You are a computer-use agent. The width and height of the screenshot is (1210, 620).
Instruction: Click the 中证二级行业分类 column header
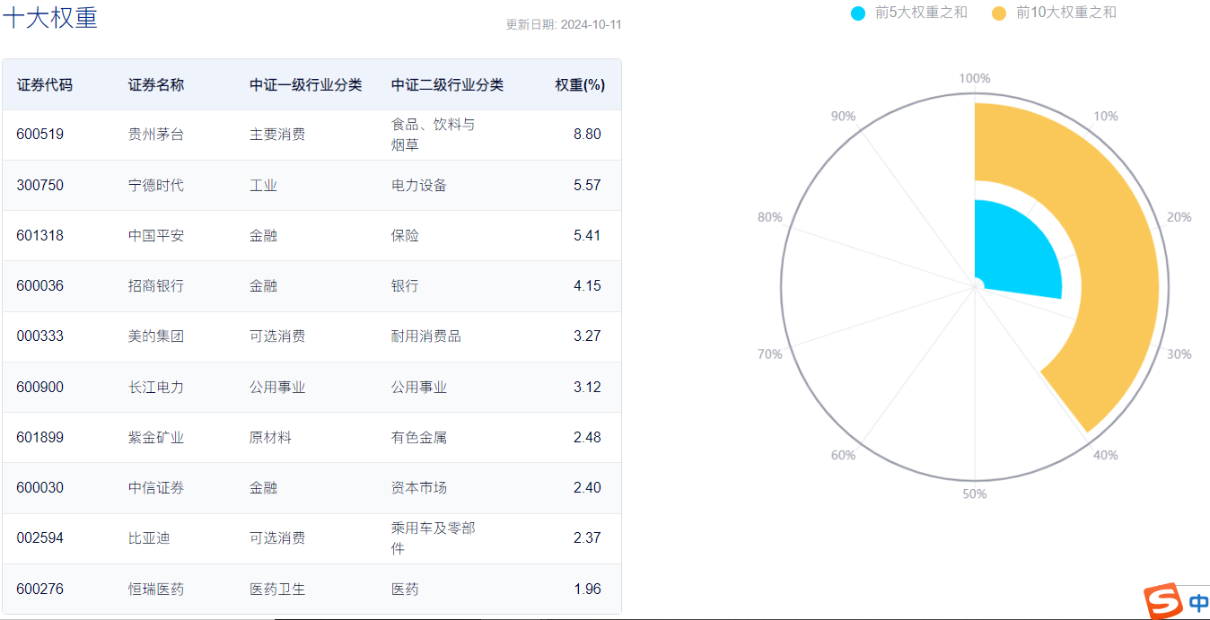[447, 85]
